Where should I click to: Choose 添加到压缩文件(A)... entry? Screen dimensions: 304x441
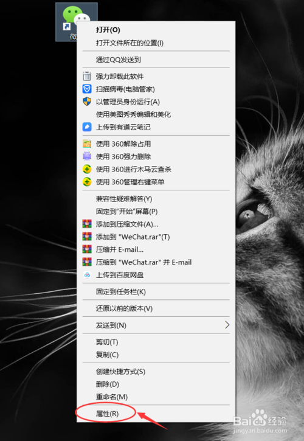point(156,224)
